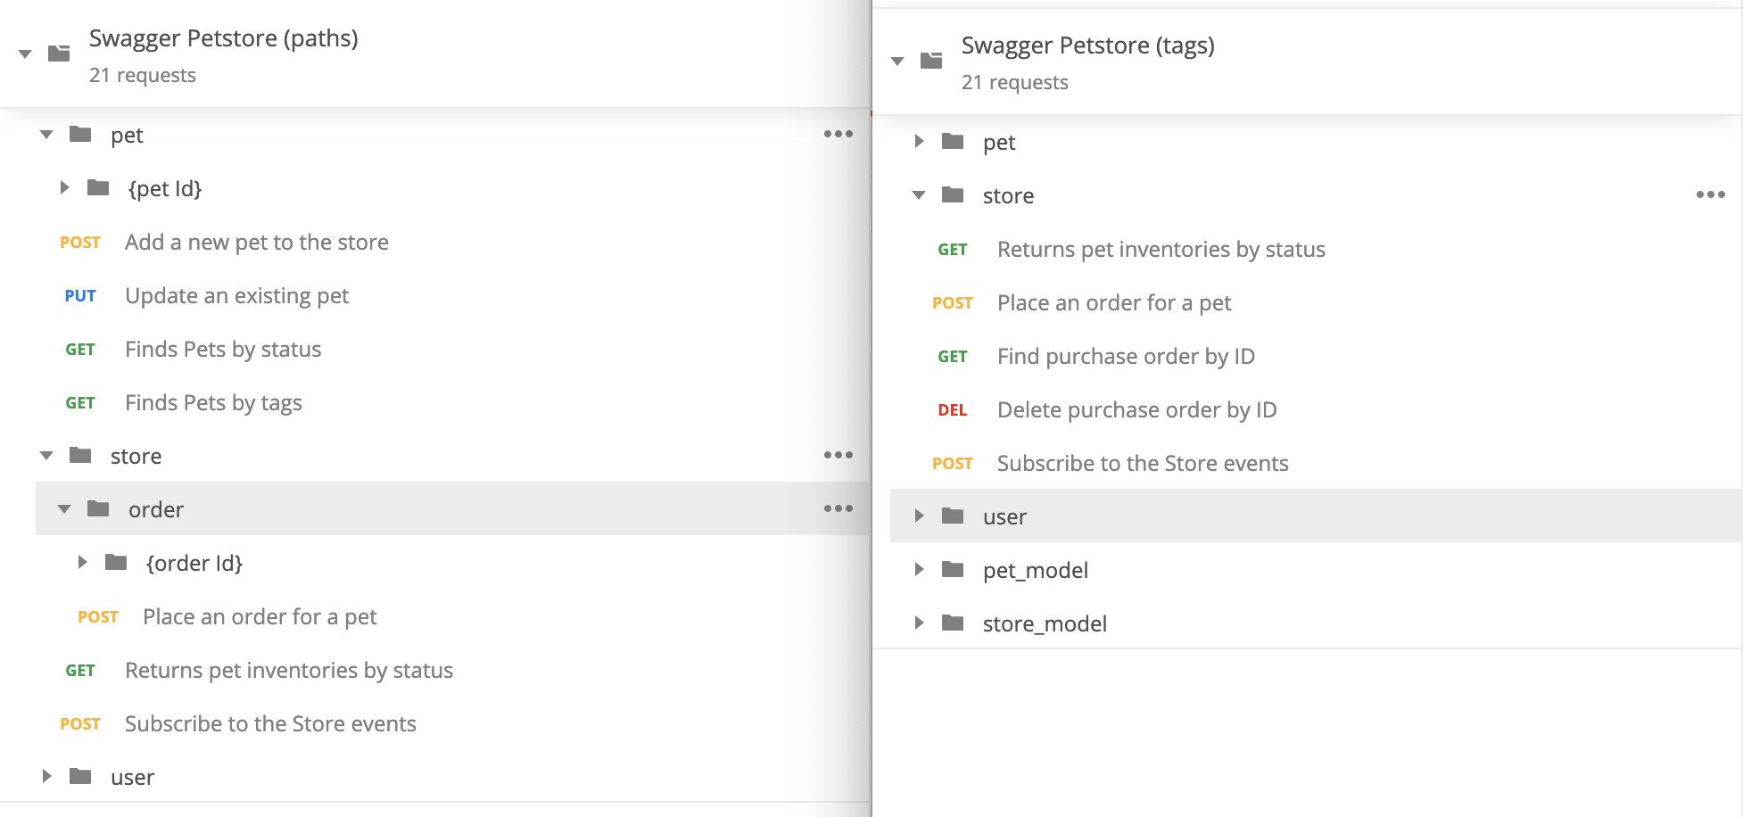Click GET badge beside Finds Pets by tags
Viewport: 1743px width, 817px height.
coord(80,403)
